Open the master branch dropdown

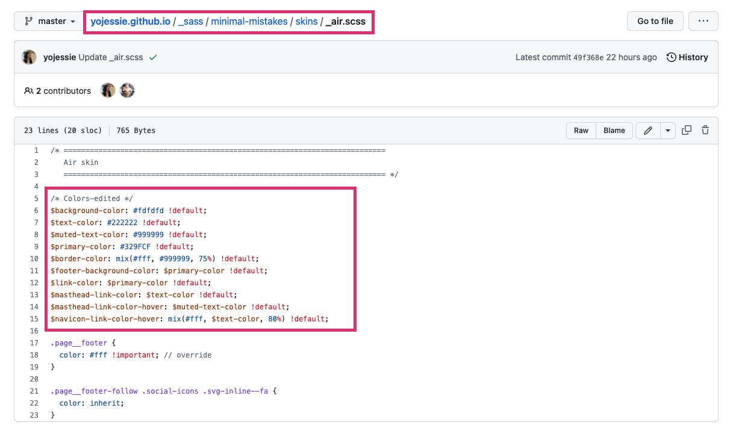(x=50, y=21)
